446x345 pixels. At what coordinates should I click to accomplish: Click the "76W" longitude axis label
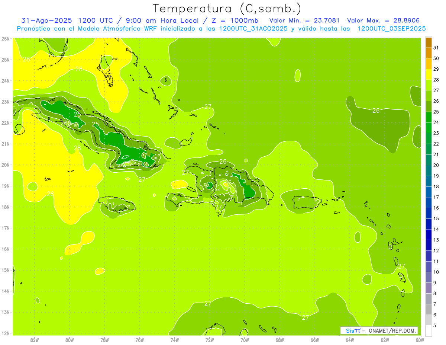[140, 340]
